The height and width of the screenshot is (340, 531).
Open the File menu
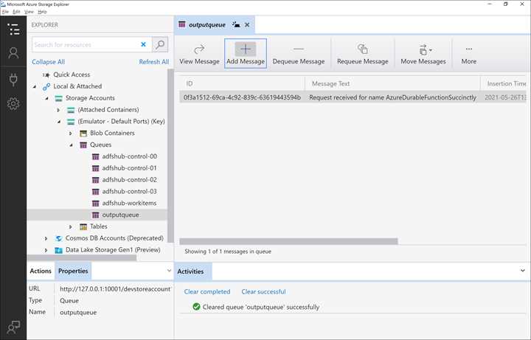(x=5, y=12)
